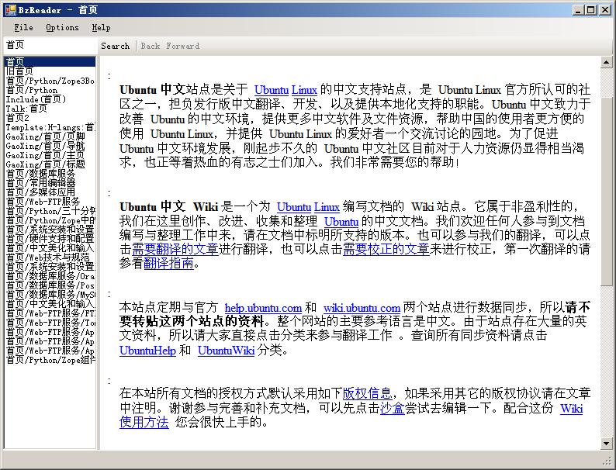Select 首页/Web技术与规范 in the list
The height and width of the screenshot is (470, 616).
pos(50,257)
